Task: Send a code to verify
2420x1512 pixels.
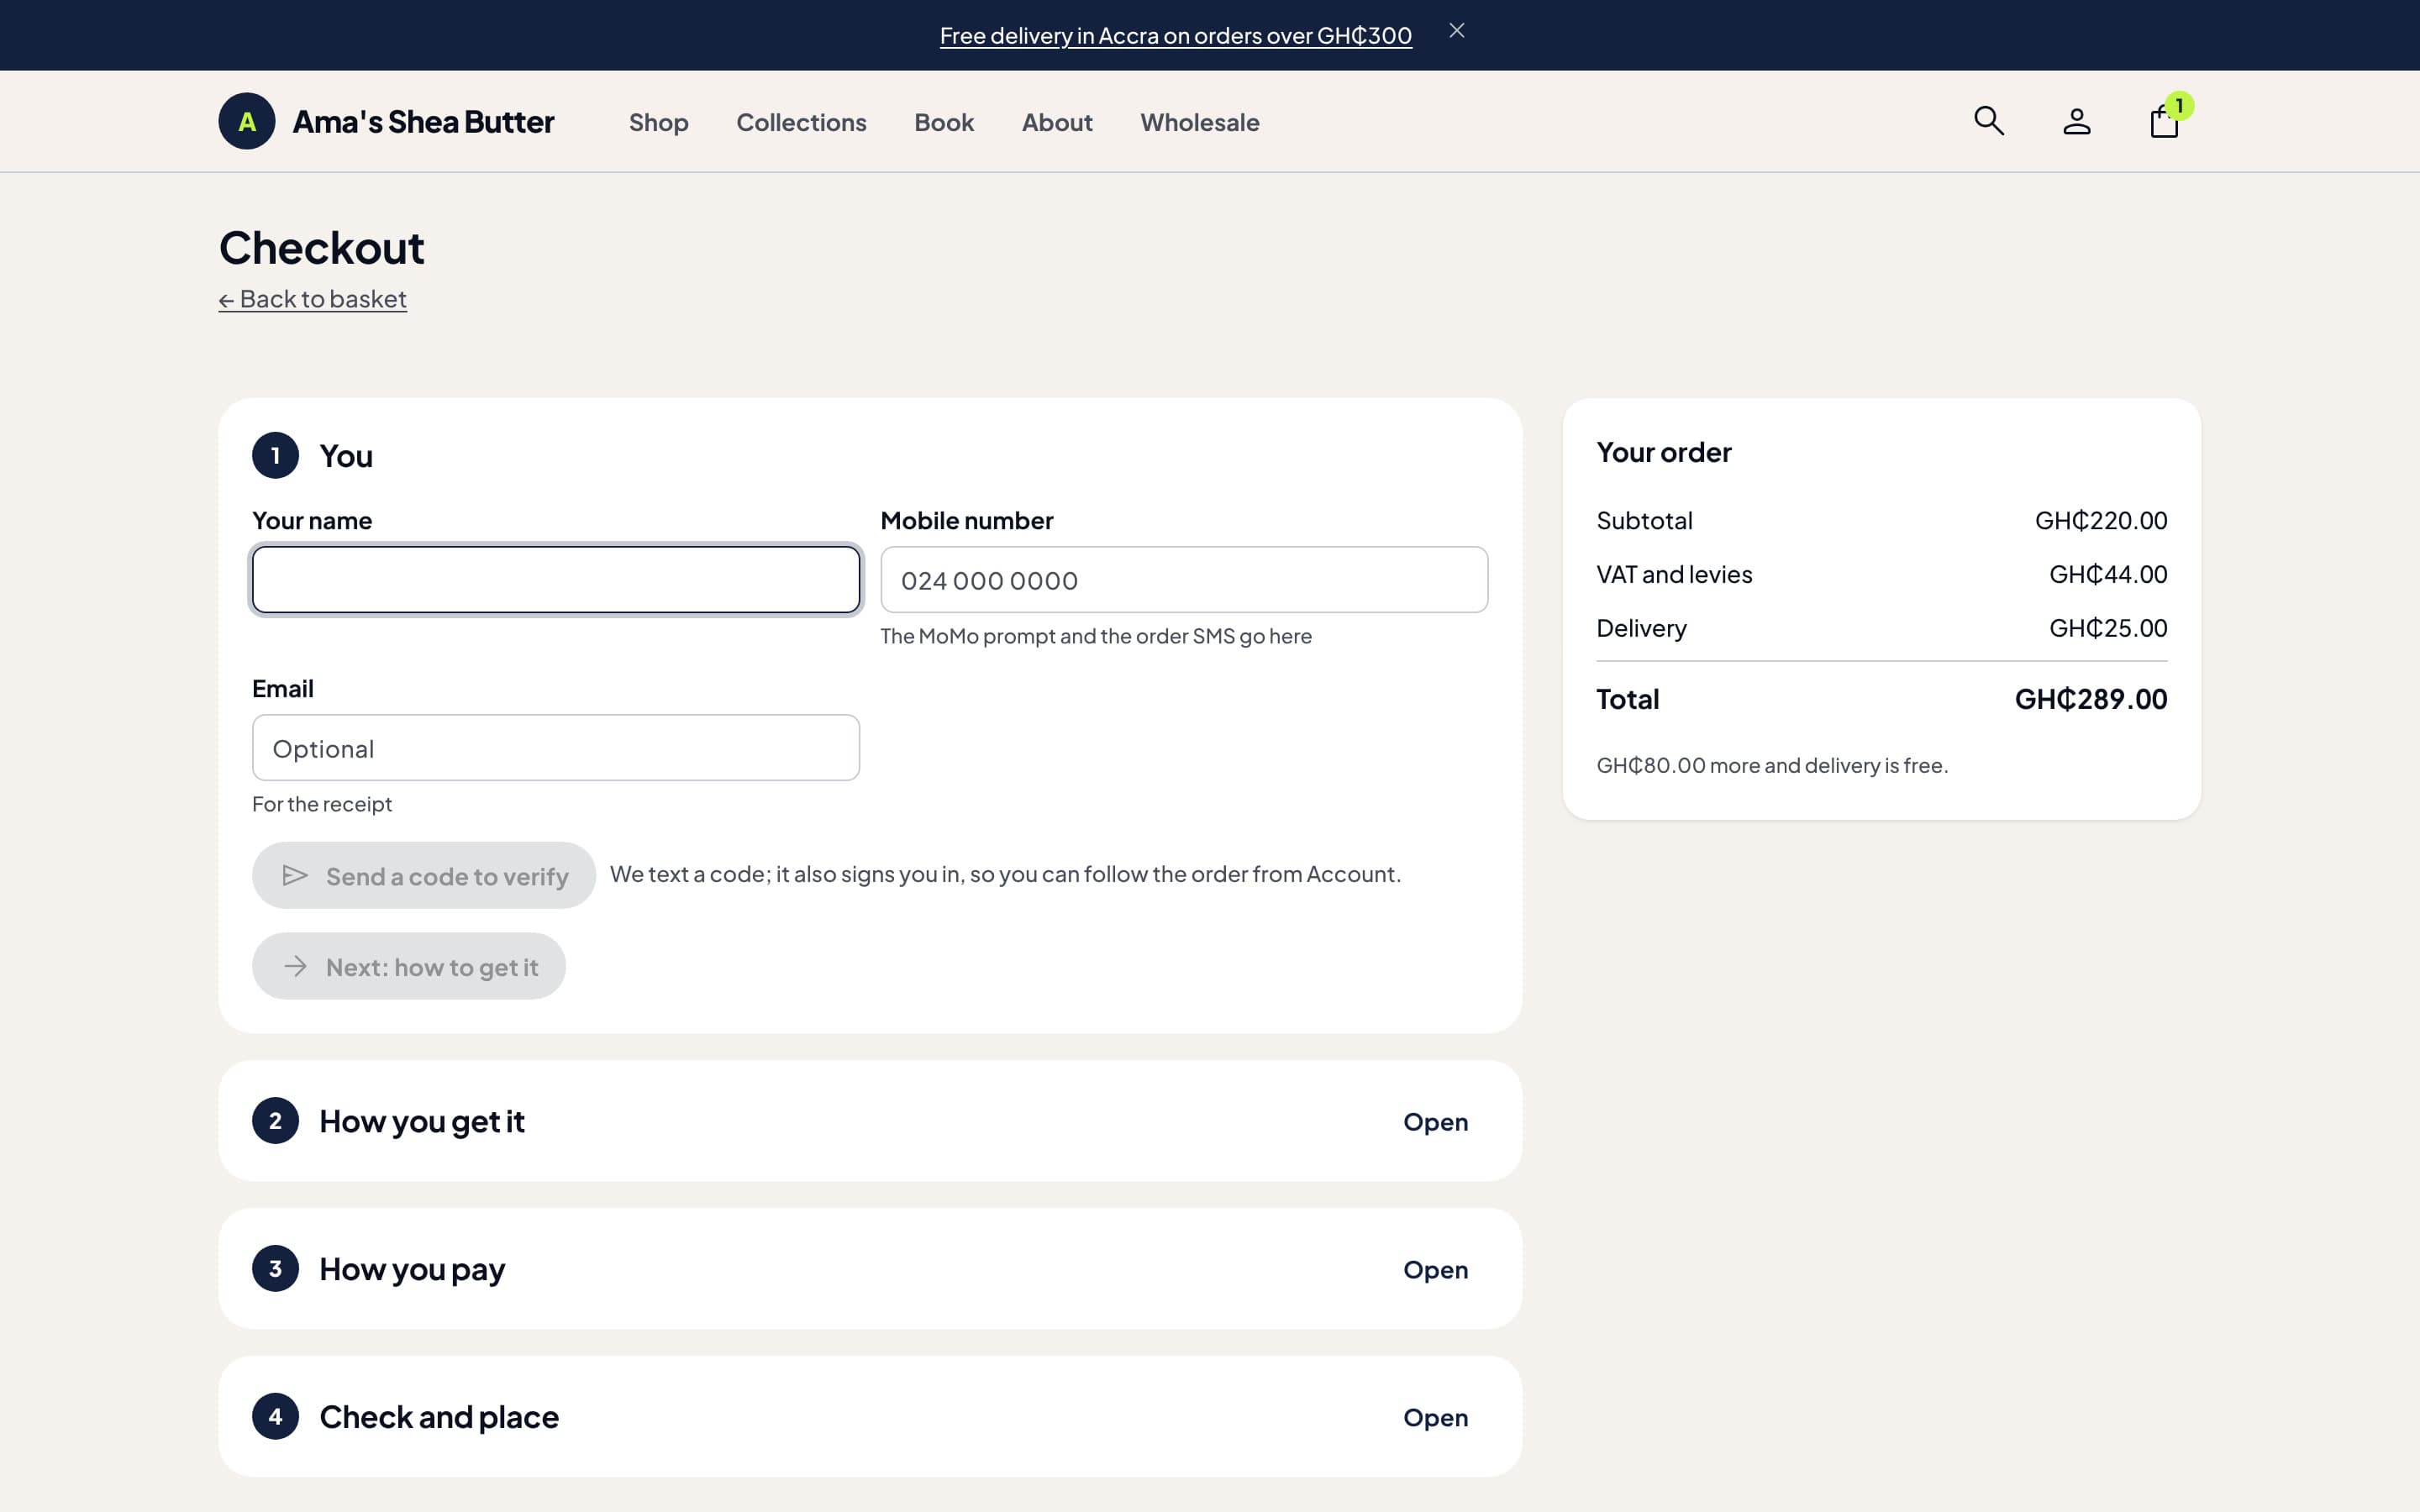Action: (424, 875)
